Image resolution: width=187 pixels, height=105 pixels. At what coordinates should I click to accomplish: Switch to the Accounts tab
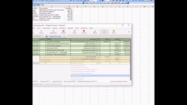tap(37, 36)
